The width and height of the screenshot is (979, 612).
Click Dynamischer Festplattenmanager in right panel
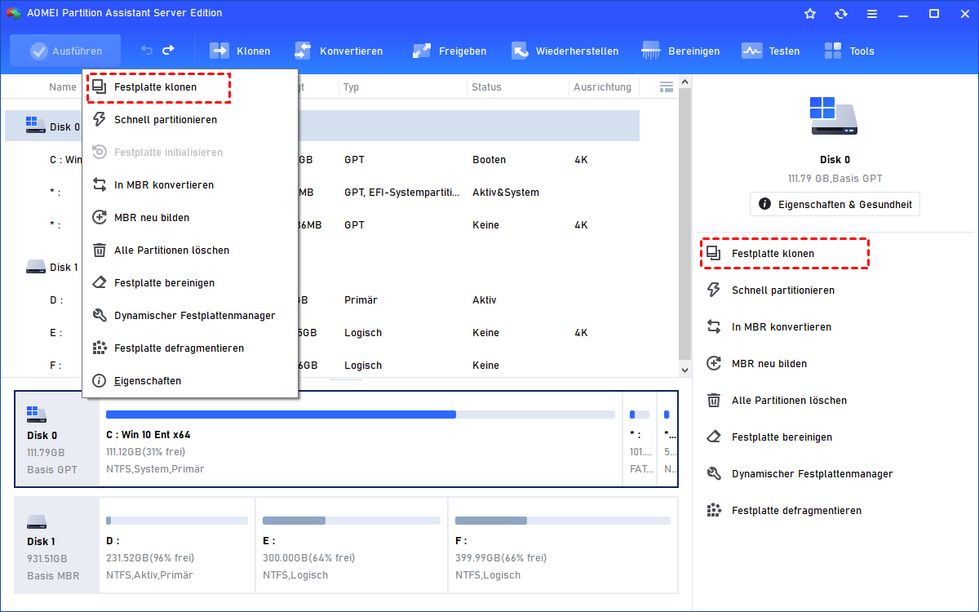pyautogui.click(x=800, y=474)
